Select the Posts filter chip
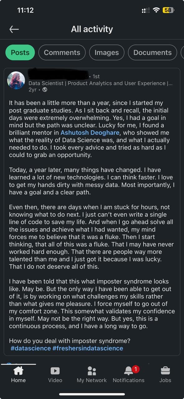184x399 pixels. [x=20, y=52]
